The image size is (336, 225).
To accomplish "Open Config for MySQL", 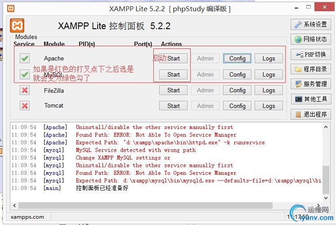I will click(x=237, y=74).
